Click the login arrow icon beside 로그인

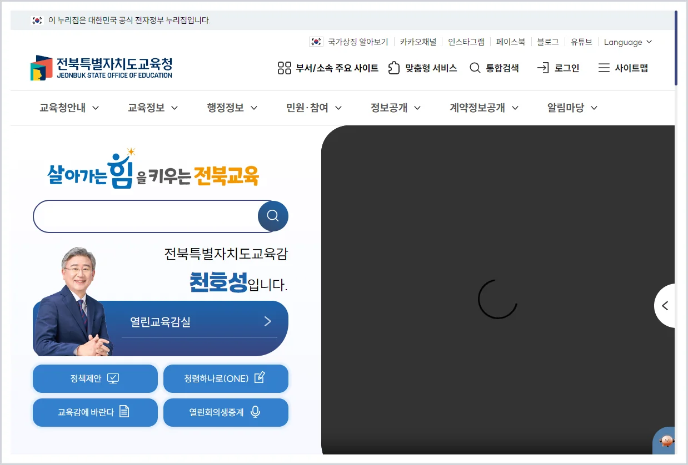542,68
